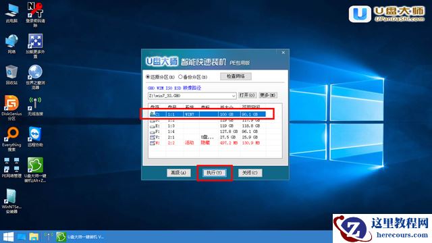Select the C: 1:1 WIN7 partition row
The width and height of the screenshot is (432, 243).
pos(207,114)
